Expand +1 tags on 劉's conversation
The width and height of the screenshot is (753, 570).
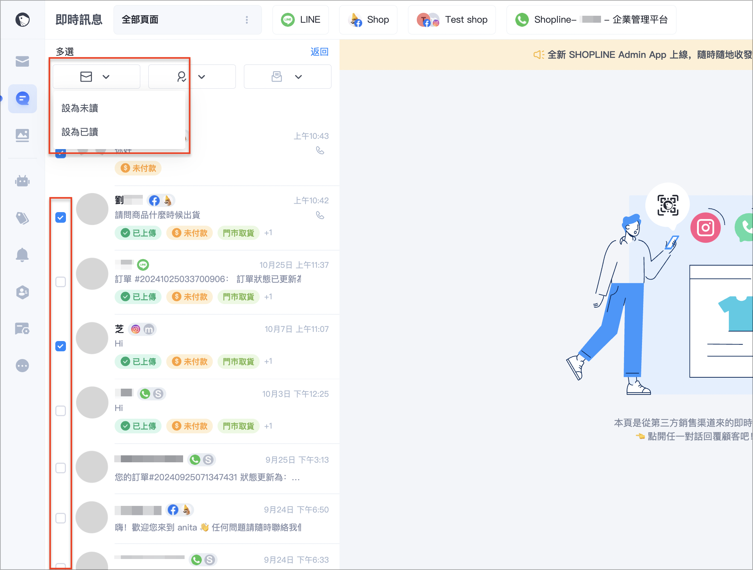tap(268, 233)
